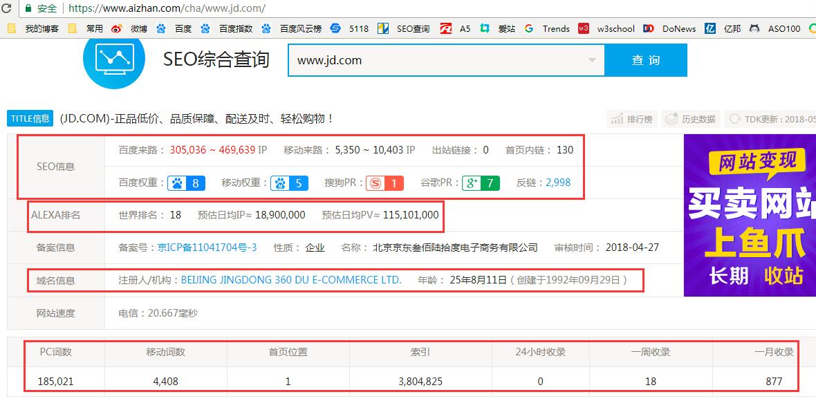Click the 移动词数 value 4,408
816x401 pixels.
[165, 382]
